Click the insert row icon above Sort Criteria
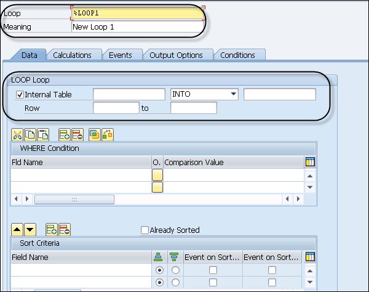Viewport: 369px width, 292px height. [51, 230]
